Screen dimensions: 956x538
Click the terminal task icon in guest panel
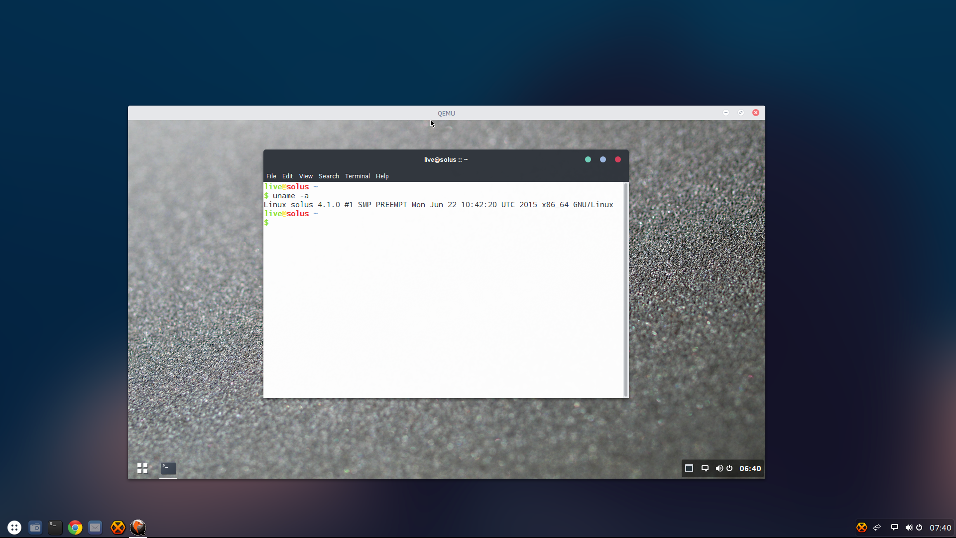pyautogui.click(x=168, y=468)
